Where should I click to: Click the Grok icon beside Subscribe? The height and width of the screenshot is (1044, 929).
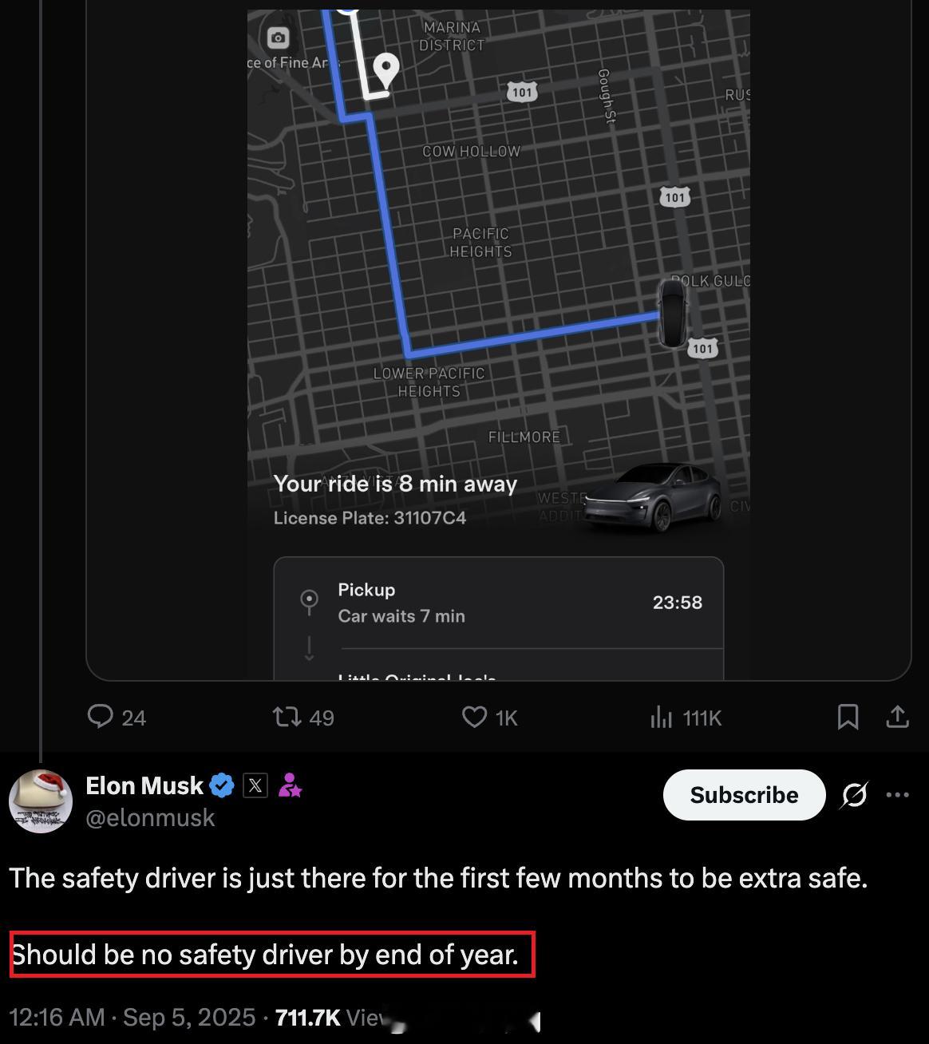tap(854, 795)
